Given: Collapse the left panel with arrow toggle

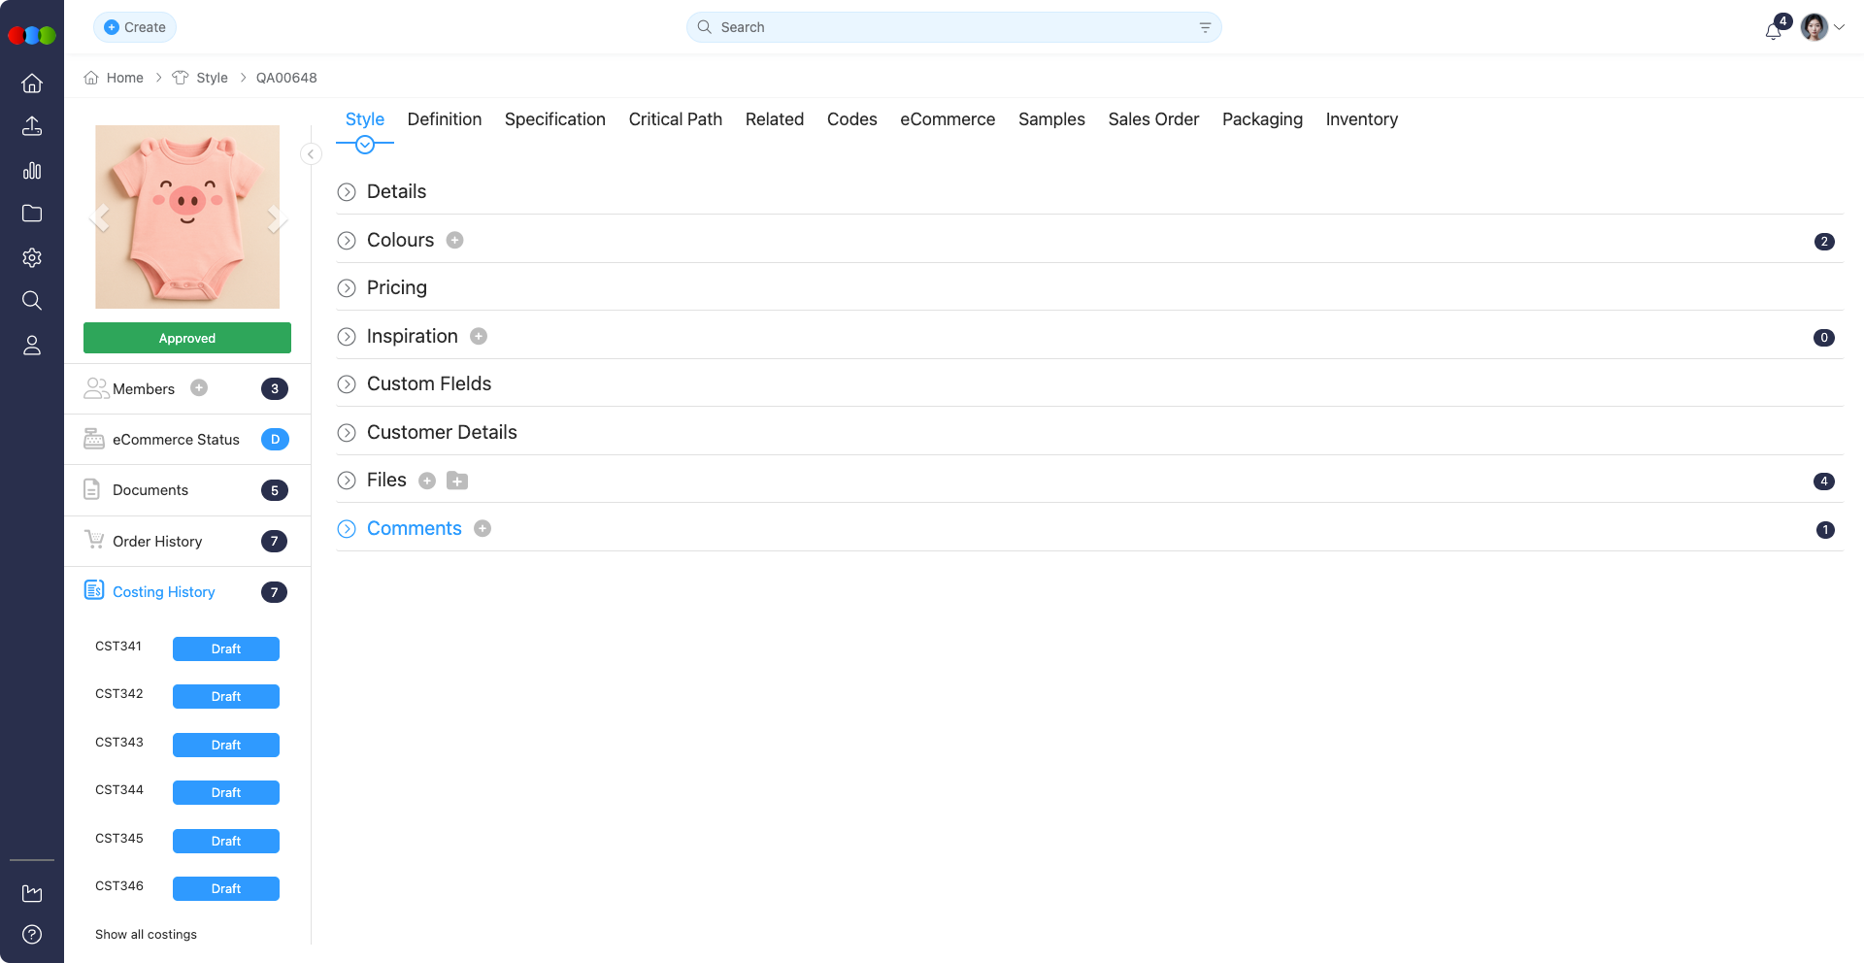Looking at the screenshot, I should tap(311, 154).
